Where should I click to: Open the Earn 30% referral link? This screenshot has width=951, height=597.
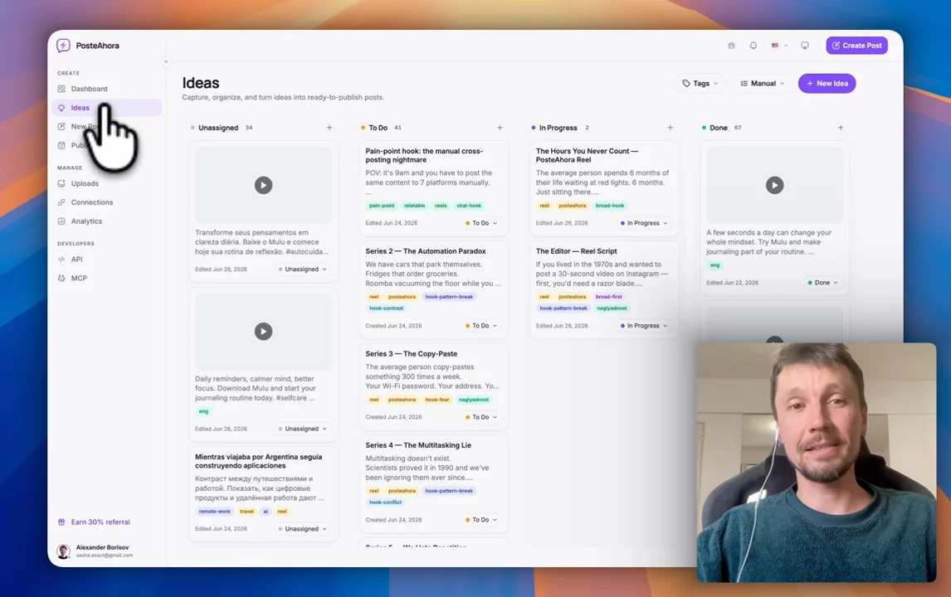[x=100, y=522]
